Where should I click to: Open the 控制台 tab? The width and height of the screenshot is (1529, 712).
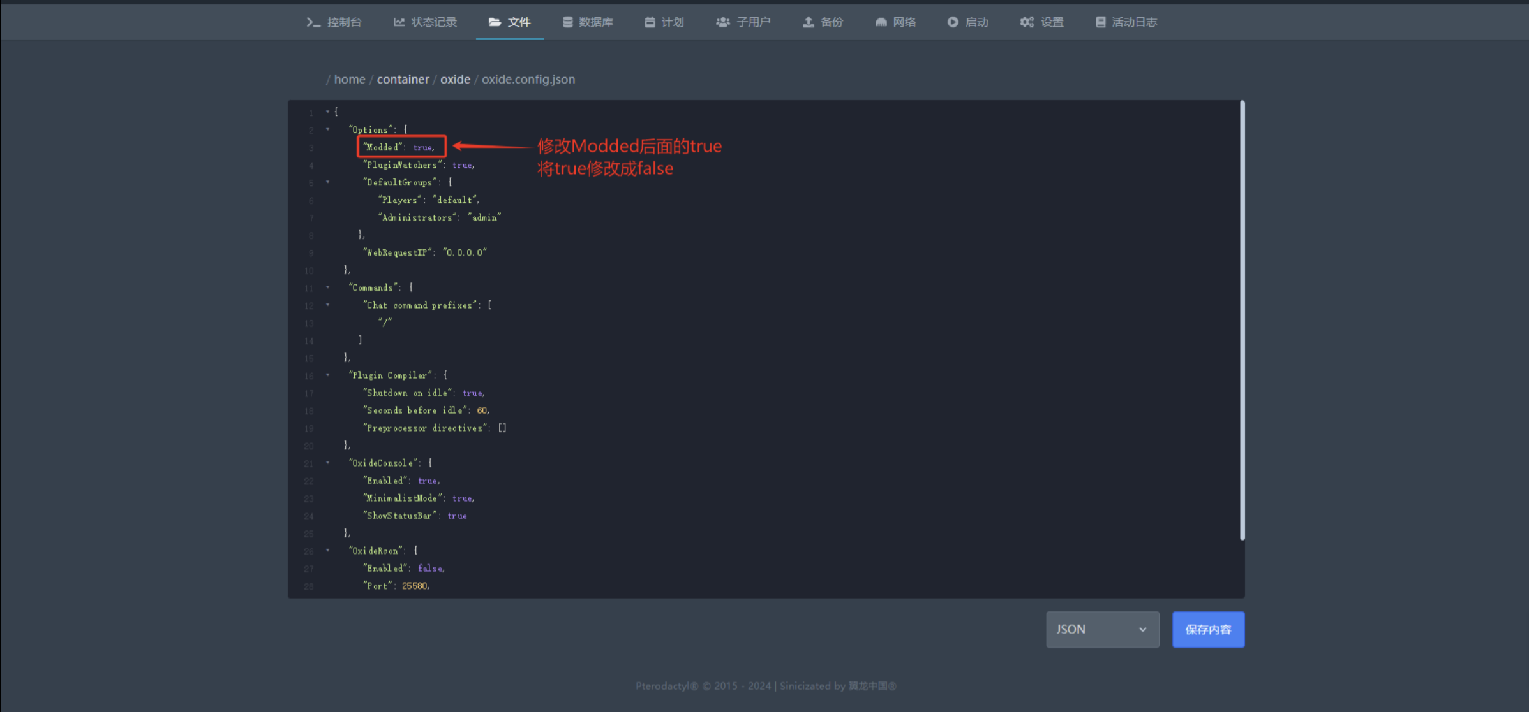334,22
